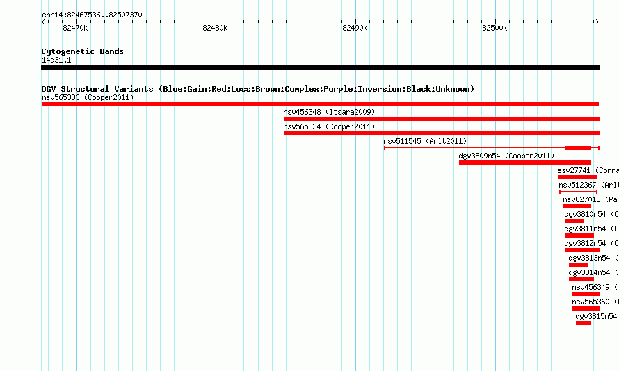Select the dgv3812n54 red bar

coord(582,250)
